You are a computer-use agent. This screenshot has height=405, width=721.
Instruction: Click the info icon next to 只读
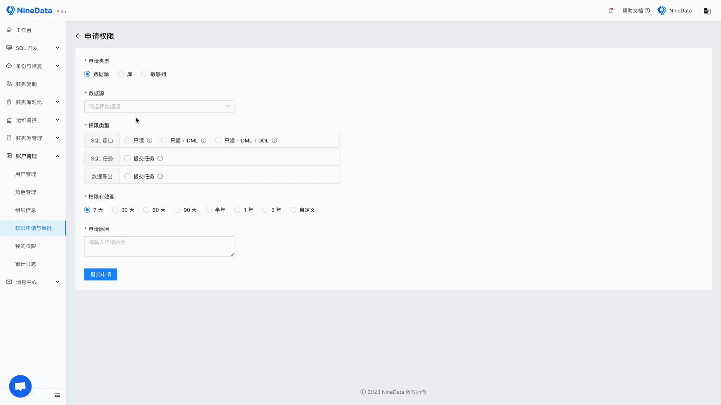tap(149, 141)
